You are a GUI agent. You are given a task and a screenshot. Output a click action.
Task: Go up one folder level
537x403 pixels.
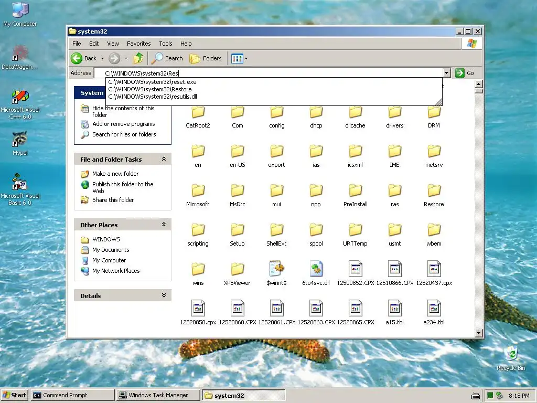(138, 58)
